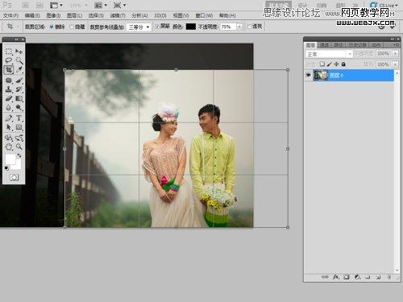Viewport: 403px width, 302px height.
Task: Open the shield opacity 75% slider arrow
Action: [239, 27]
